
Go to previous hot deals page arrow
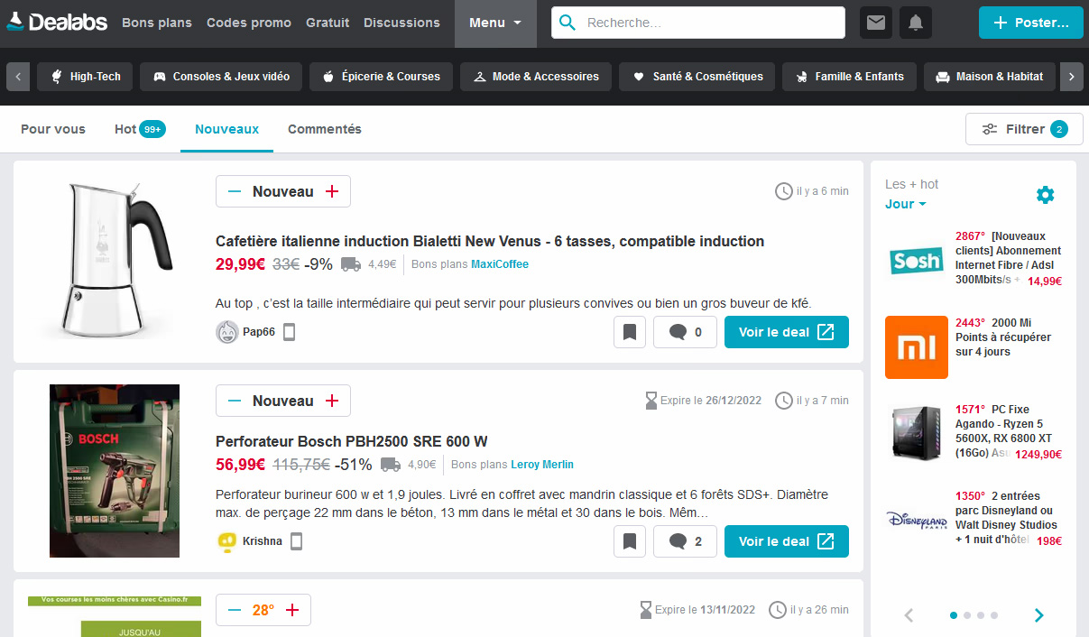pos(909,615)
